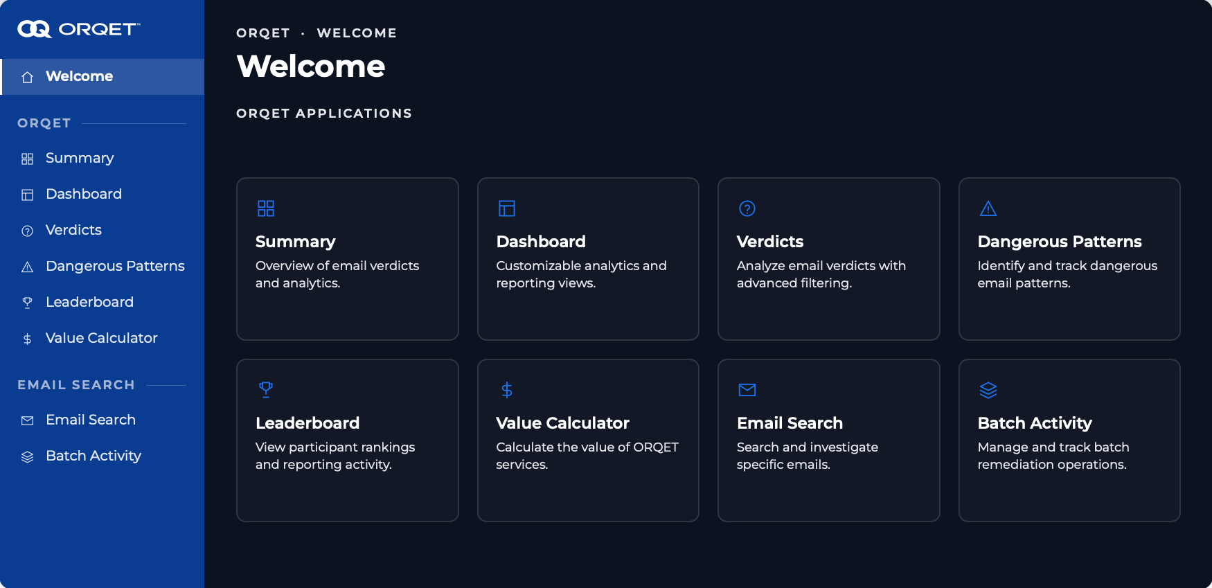
Task: Open the Leaderboard application card
Action: point(348,440)
